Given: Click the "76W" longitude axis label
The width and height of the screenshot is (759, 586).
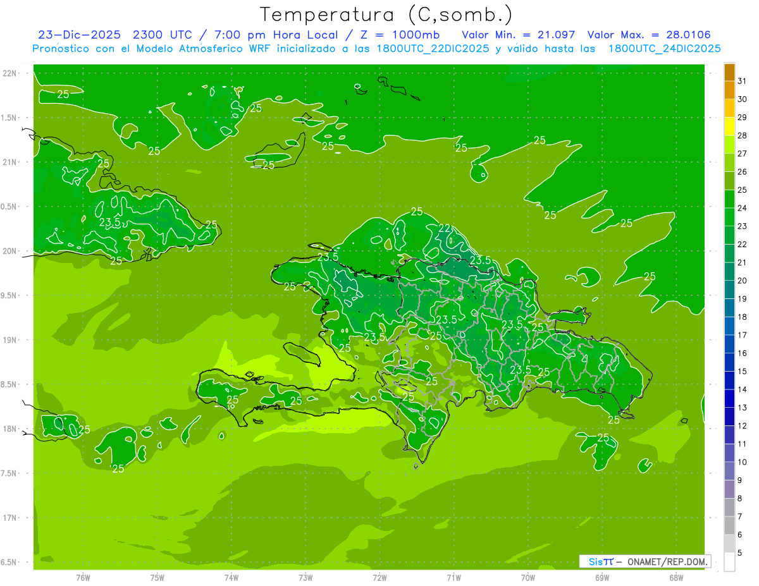Looking at the screenshot, I should [x=83, y=578].
